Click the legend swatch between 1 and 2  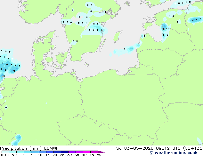click(20, 152)
